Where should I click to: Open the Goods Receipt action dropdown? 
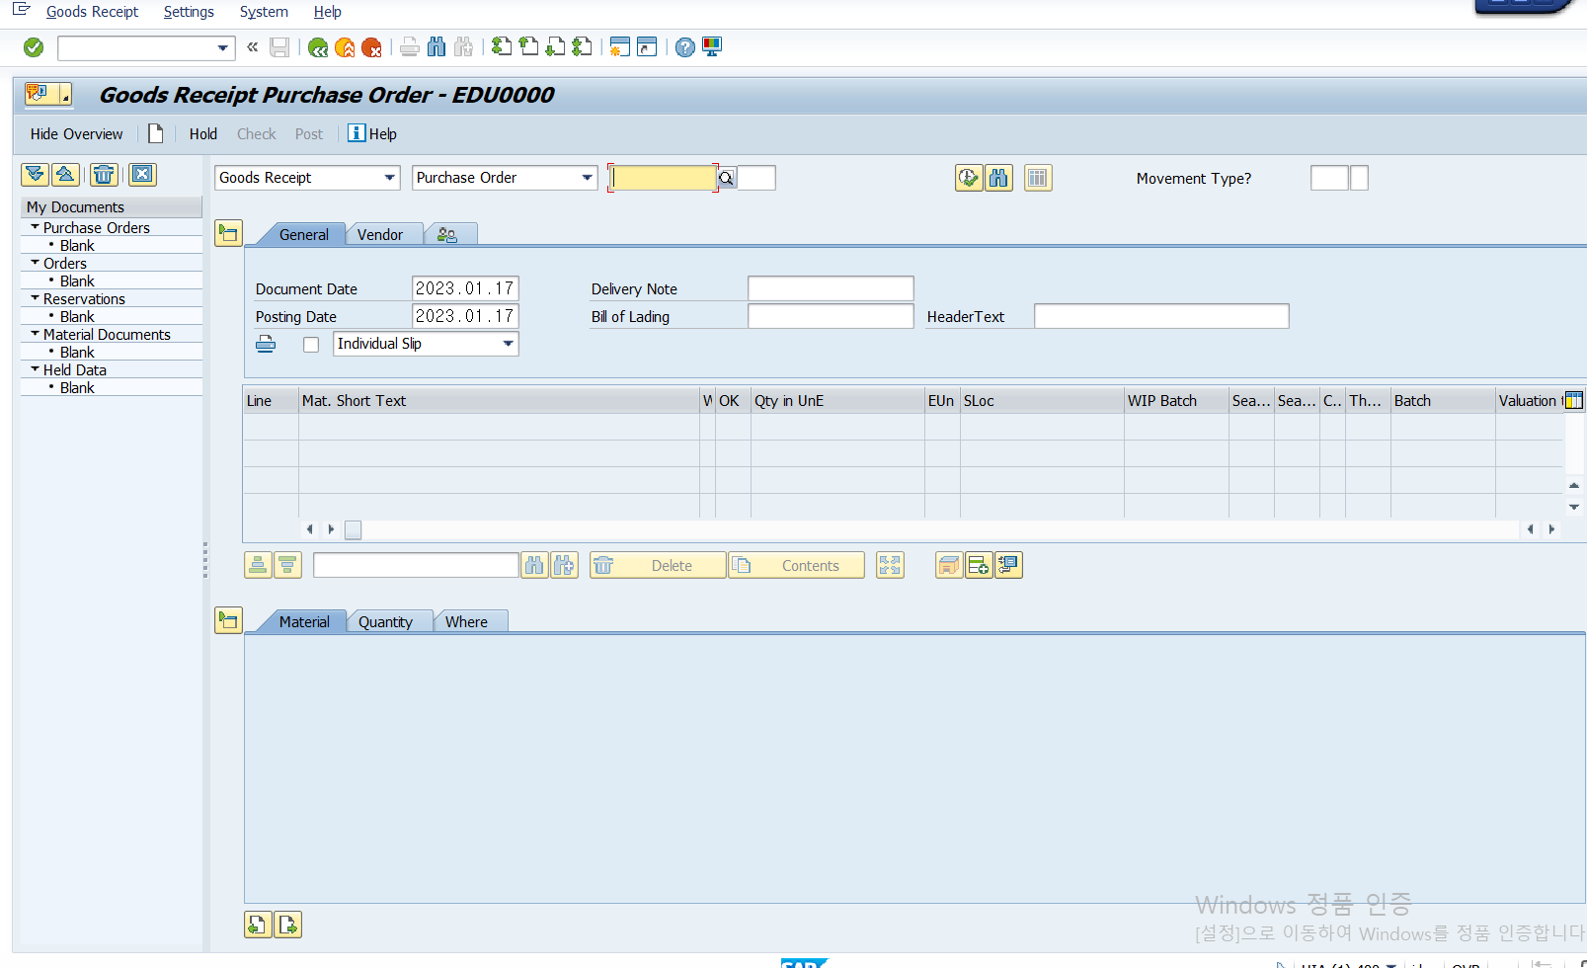click(x=389, y=178)
